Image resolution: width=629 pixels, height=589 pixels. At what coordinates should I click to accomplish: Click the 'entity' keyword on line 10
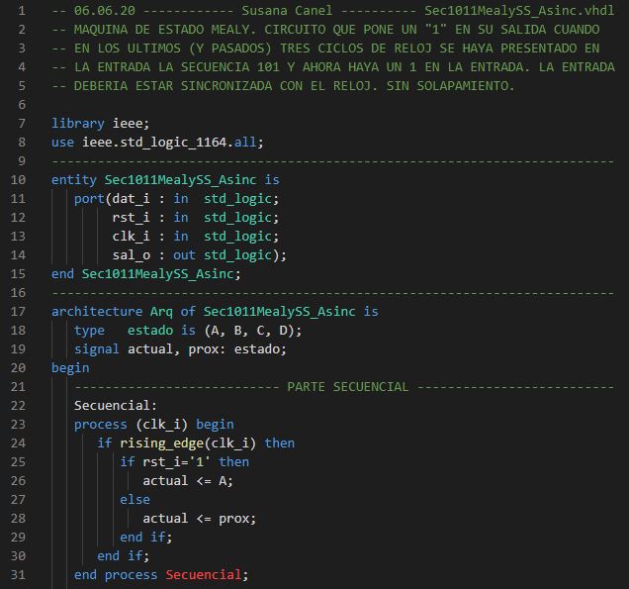(x=74, y=180)
